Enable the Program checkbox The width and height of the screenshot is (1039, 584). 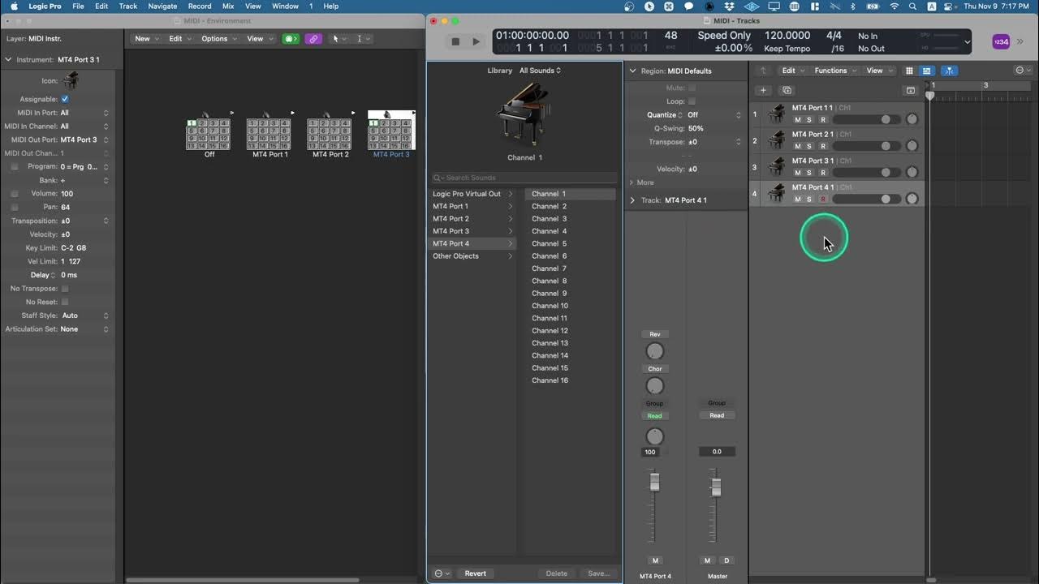(x=15, y=166)
